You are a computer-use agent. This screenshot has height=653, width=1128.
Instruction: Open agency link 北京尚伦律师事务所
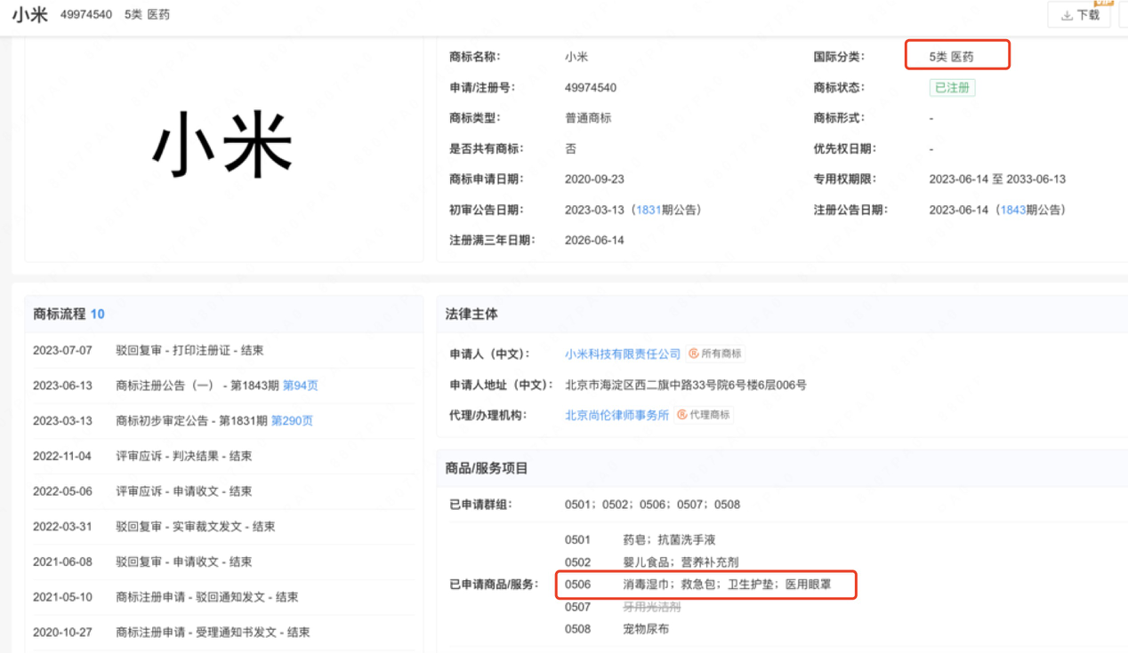(615, 414)
